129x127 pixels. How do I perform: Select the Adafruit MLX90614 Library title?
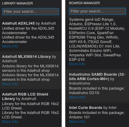tap(26, 57)
